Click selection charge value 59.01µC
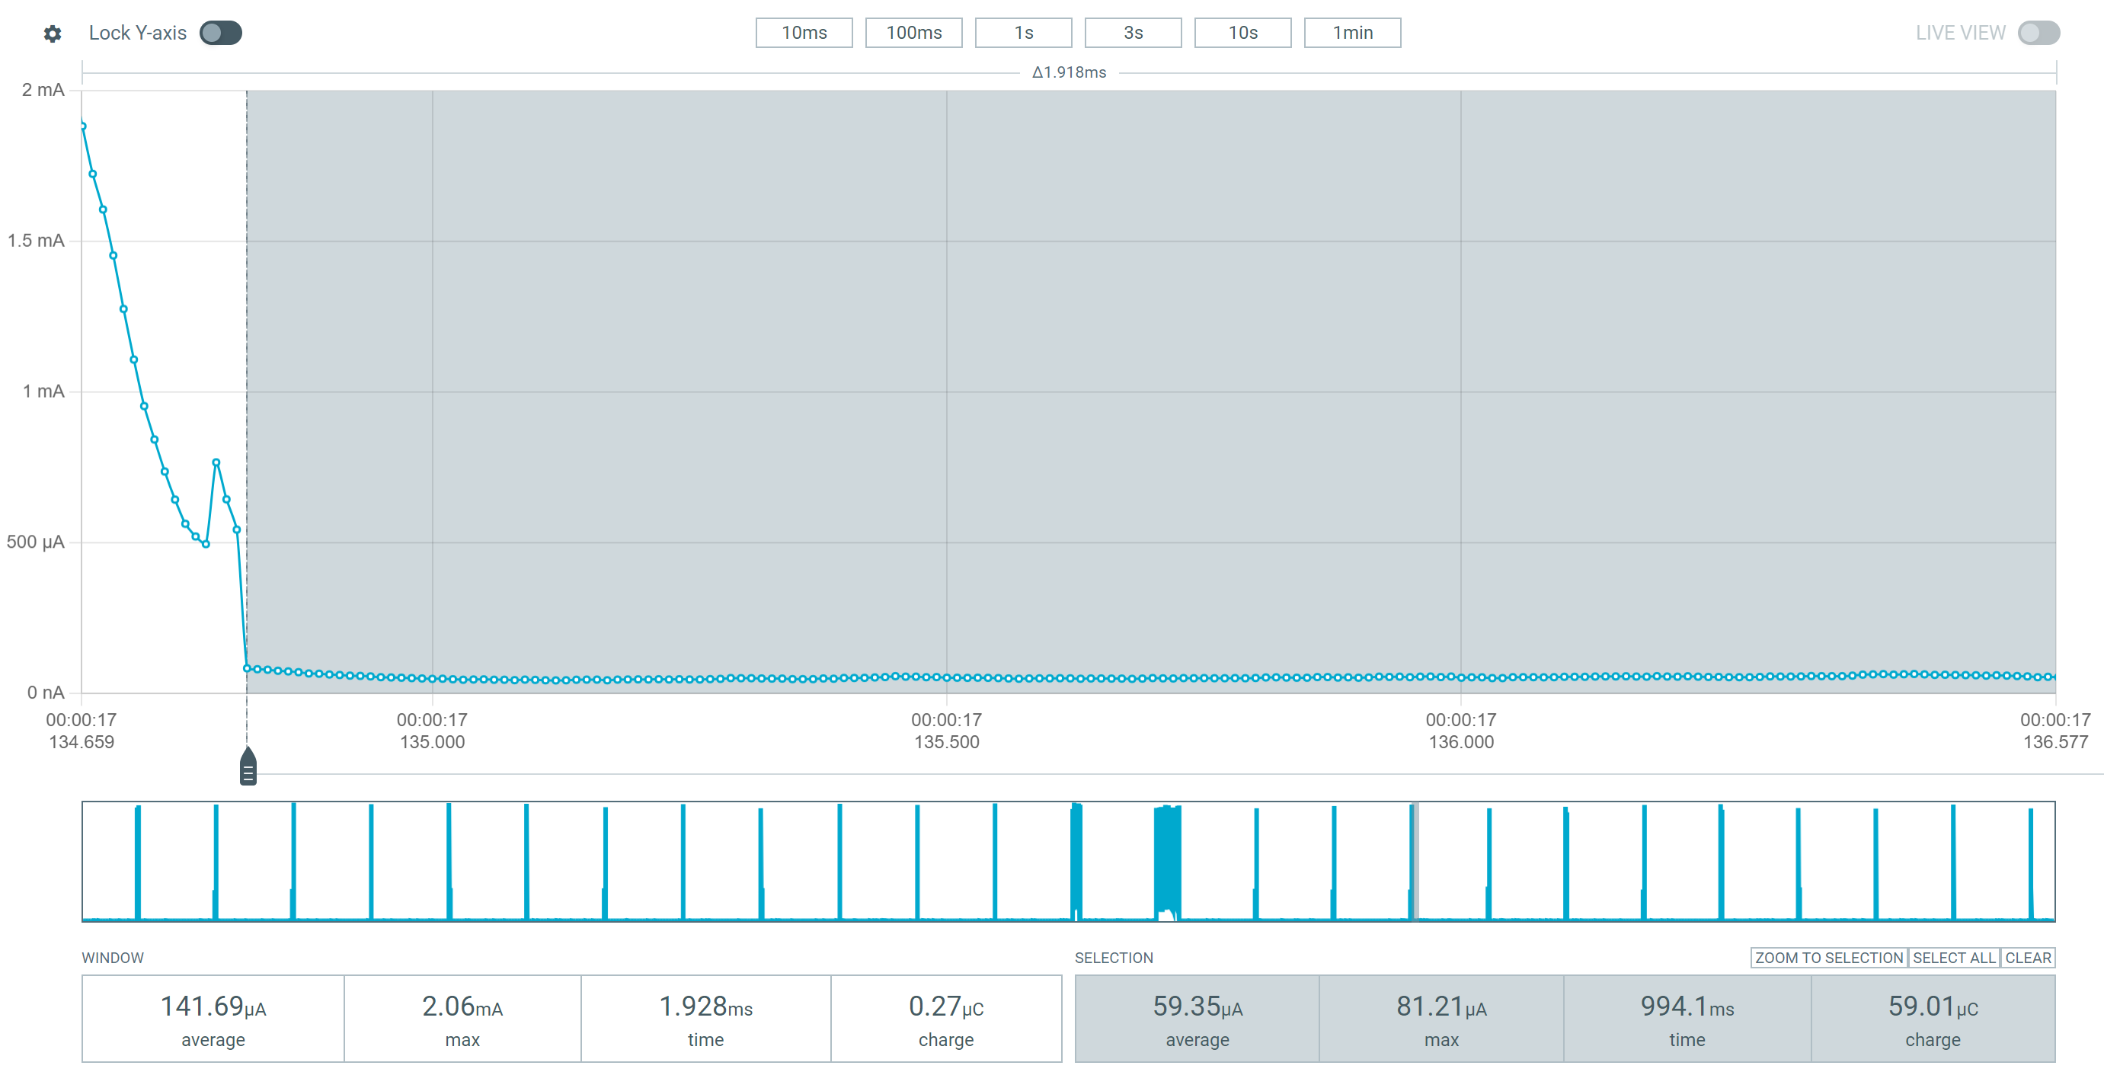2104x1088 pixels. pyautogui.click(x=1933, y=1006)
